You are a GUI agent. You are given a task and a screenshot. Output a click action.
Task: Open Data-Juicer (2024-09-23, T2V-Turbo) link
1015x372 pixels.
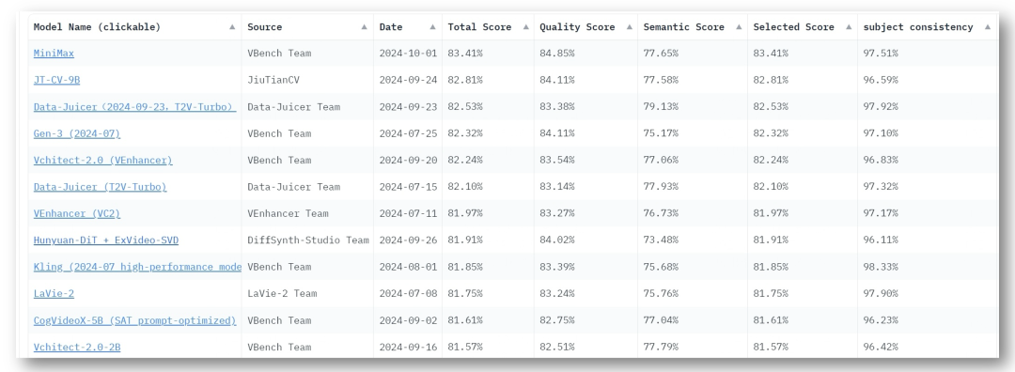[x=134, y=107]
